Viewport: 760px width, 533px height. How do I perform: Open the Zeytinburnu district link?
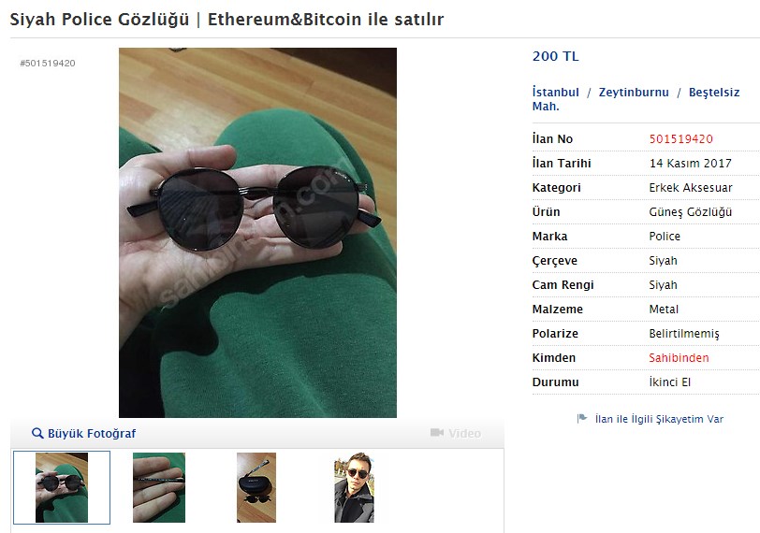point(634,92)
